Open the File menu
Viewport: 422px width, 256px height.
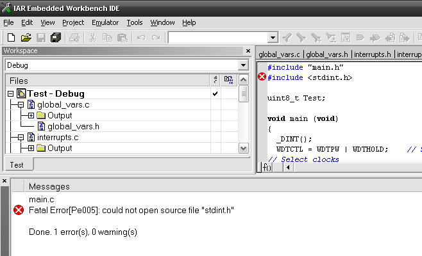click(8, 22)
